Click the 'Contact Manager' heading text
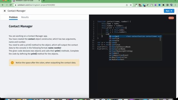This screenshot has width=178, height=100. click(x=21, y=26)
